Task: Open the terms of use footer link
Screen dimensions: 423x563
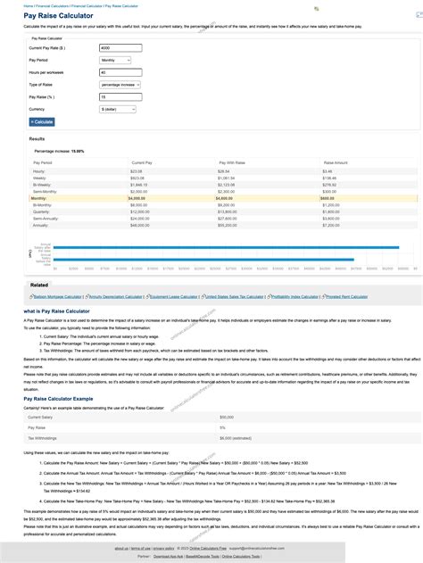Action: [x=140, y=549]
